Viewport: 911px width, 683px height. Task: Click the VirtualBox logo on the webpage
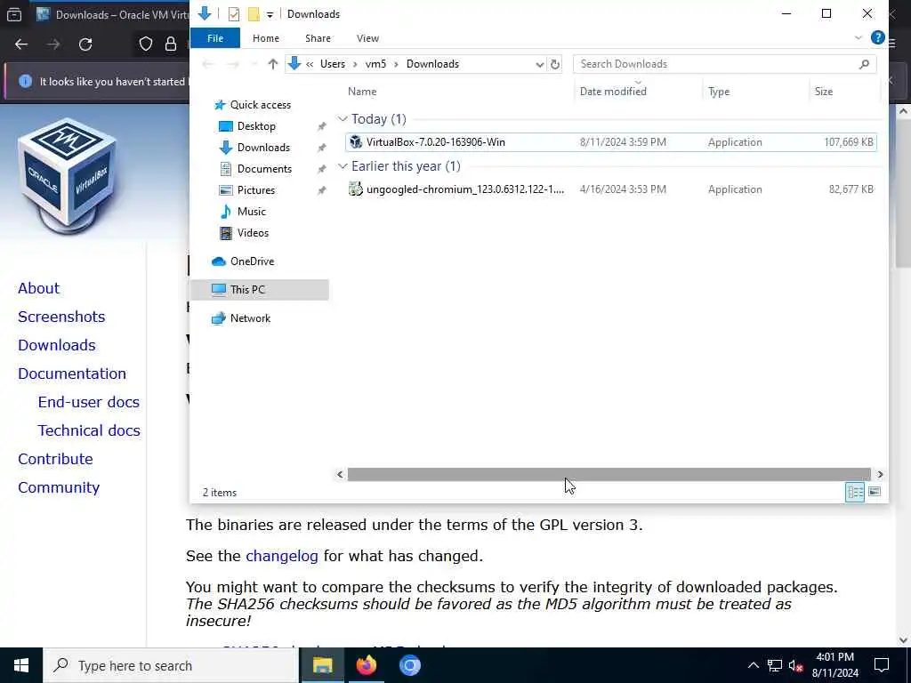click(68, 175)
